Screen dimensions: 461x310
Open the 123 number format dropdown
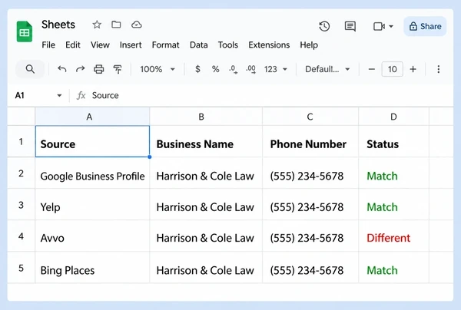tap(276, 69)
